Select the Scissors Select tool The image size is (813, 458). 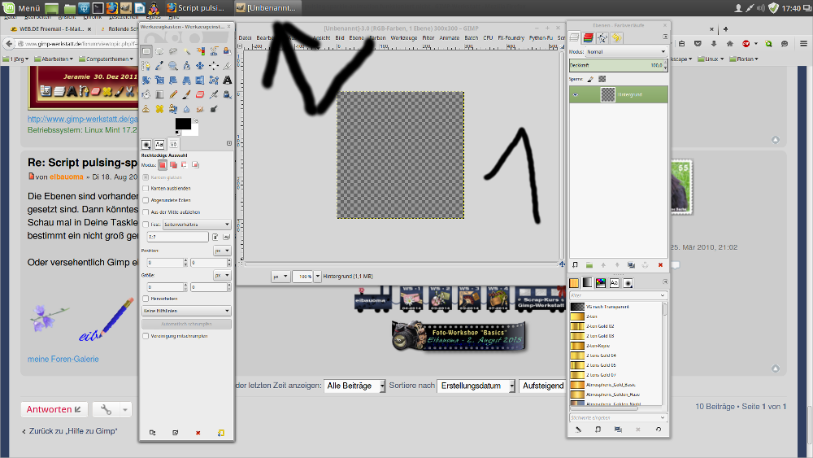214,50
